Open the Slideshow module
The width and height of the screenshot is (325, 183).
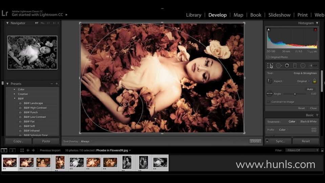[x=279, y=15]
